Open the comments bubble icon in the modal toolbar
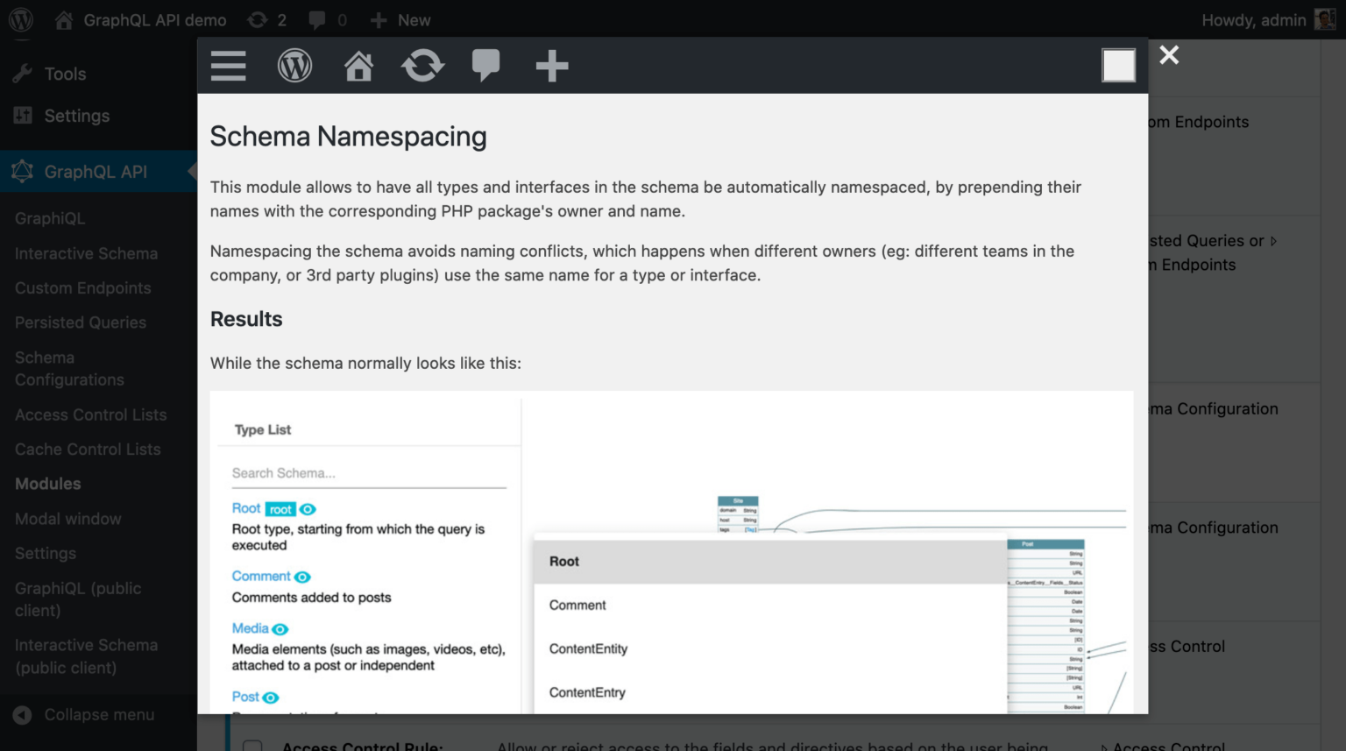1346x751 pixels. pyautogui.click(x=487, y=63)
